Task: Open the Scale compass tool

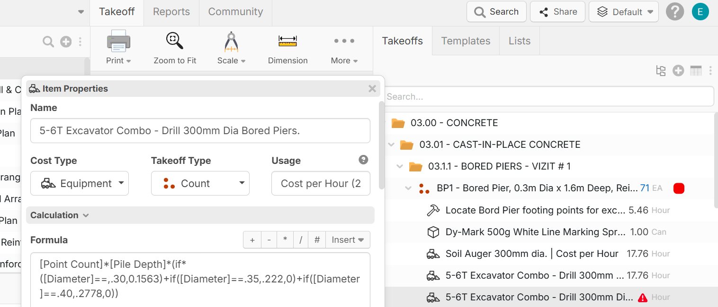Action: pos(231,48)
